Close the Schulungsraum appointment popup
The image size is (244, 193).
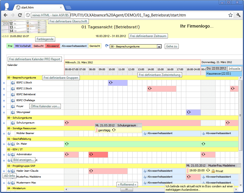point(139,125)
